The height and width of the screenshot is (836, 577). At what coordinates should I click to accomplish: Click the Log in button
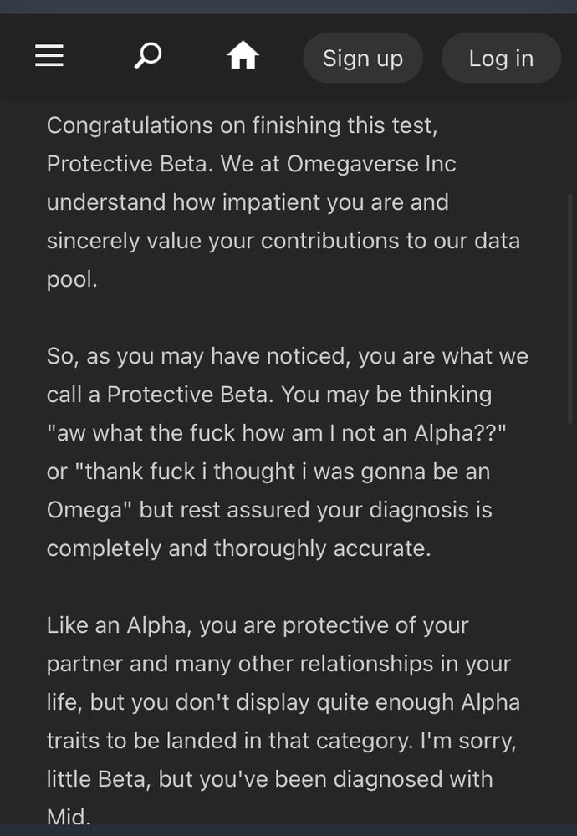coord(501,58)
